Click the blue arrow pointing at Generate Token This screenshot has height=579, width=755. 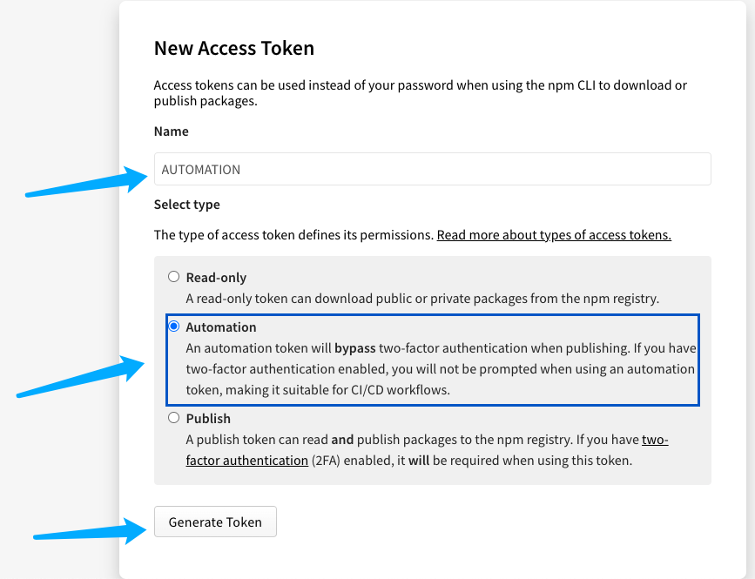pyautogui.click(x=90, y=531)
